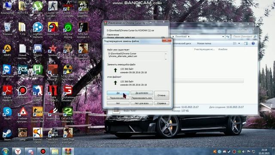Confirm file replacement with Да button
The width and height of the screenshot is (275, 155).
pyautogui.click(x=118, y=93)
